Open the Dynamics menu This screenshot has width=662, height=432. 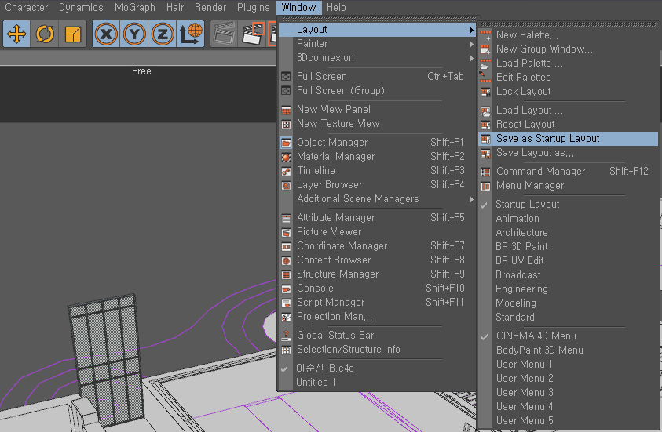click(81, 8)
